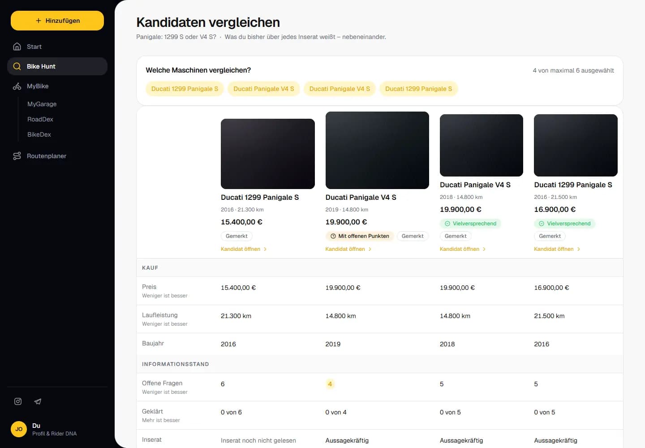Screen dimensions: 645x448
Task: Click the plus icon in the Hinzufügen button
Action: pyautogui.click(x=39, y=21)
